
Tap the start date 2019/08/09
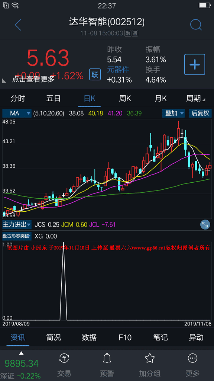pyautogui.click(x=16, y=324)
